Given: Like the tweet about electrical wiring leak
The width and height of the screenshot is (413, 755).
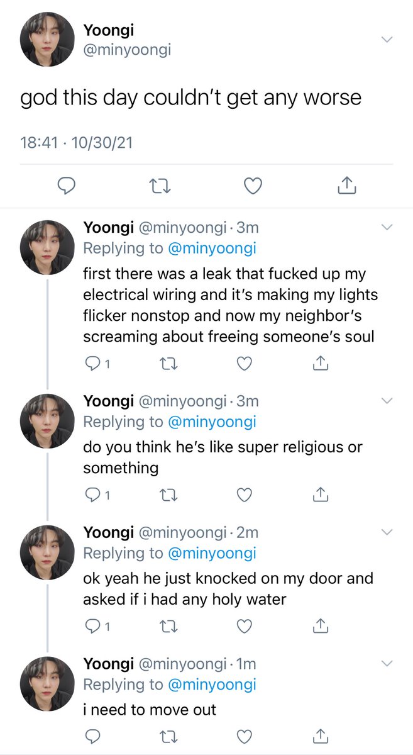Looking at the screenshot, I should [x=244, y=363].
